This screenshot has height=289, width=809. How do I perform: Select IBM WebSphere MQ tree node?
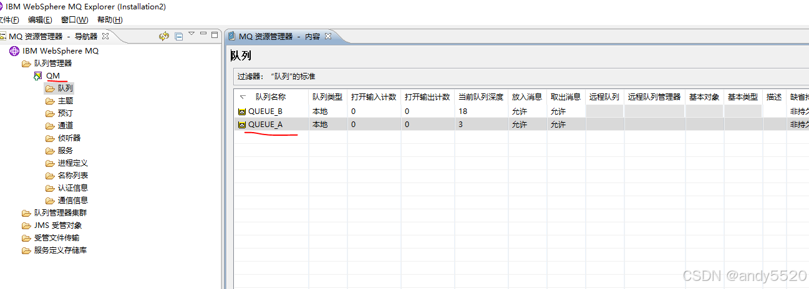tap(61, 51)
